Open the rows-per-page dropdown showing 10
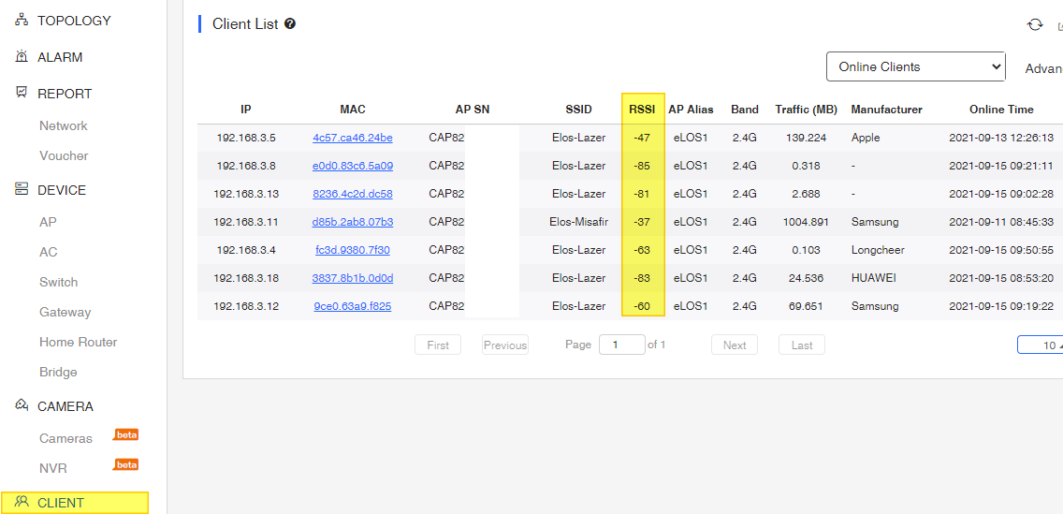This screenshot has width=1063, height=514. point(1042,345)
